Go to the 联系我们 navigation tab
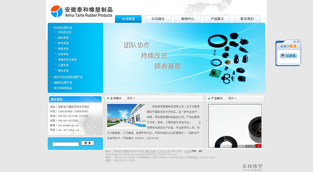 click(247, 19)
